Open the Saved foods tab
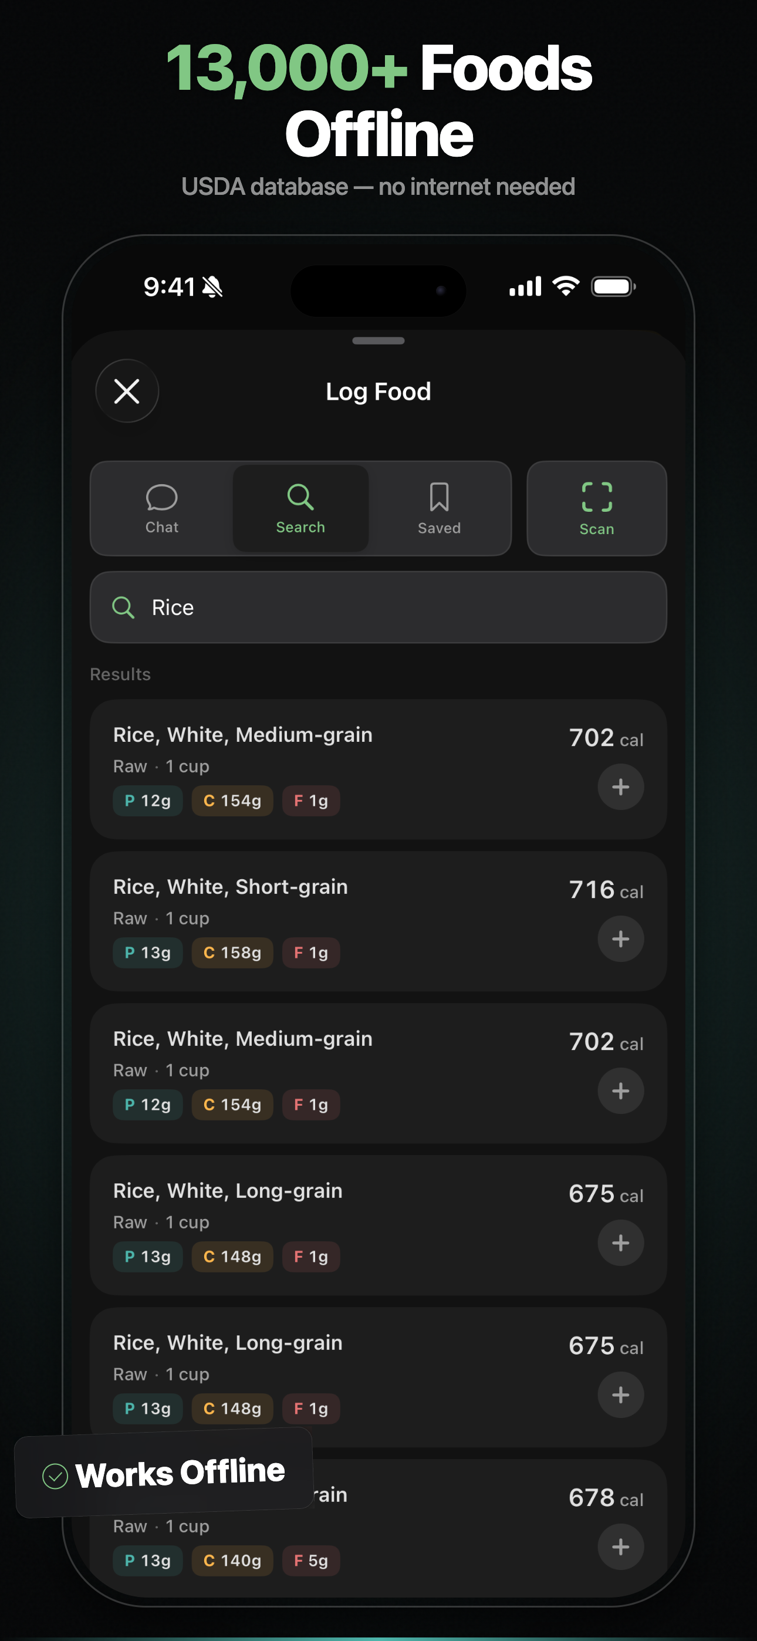 pyautogui.click(x=439, y=508)
